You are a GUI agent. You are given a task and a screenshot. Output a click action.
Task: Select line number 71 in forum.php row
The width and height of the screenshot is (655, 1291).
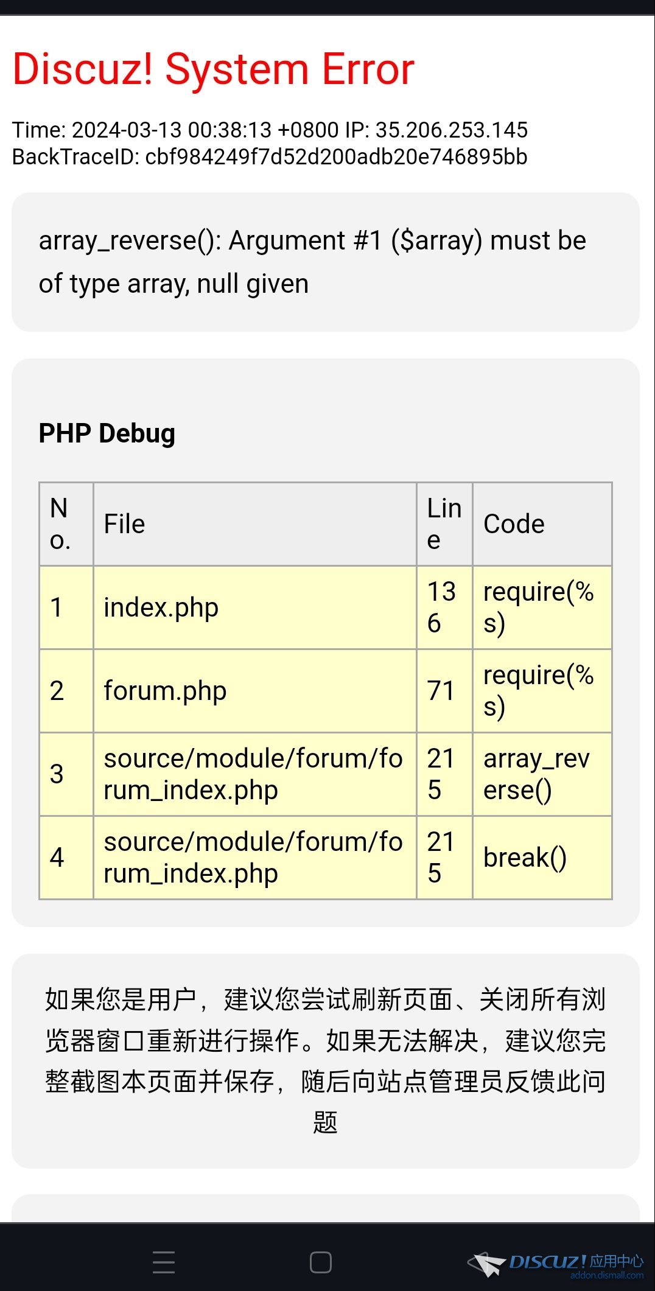coord(444,691)
